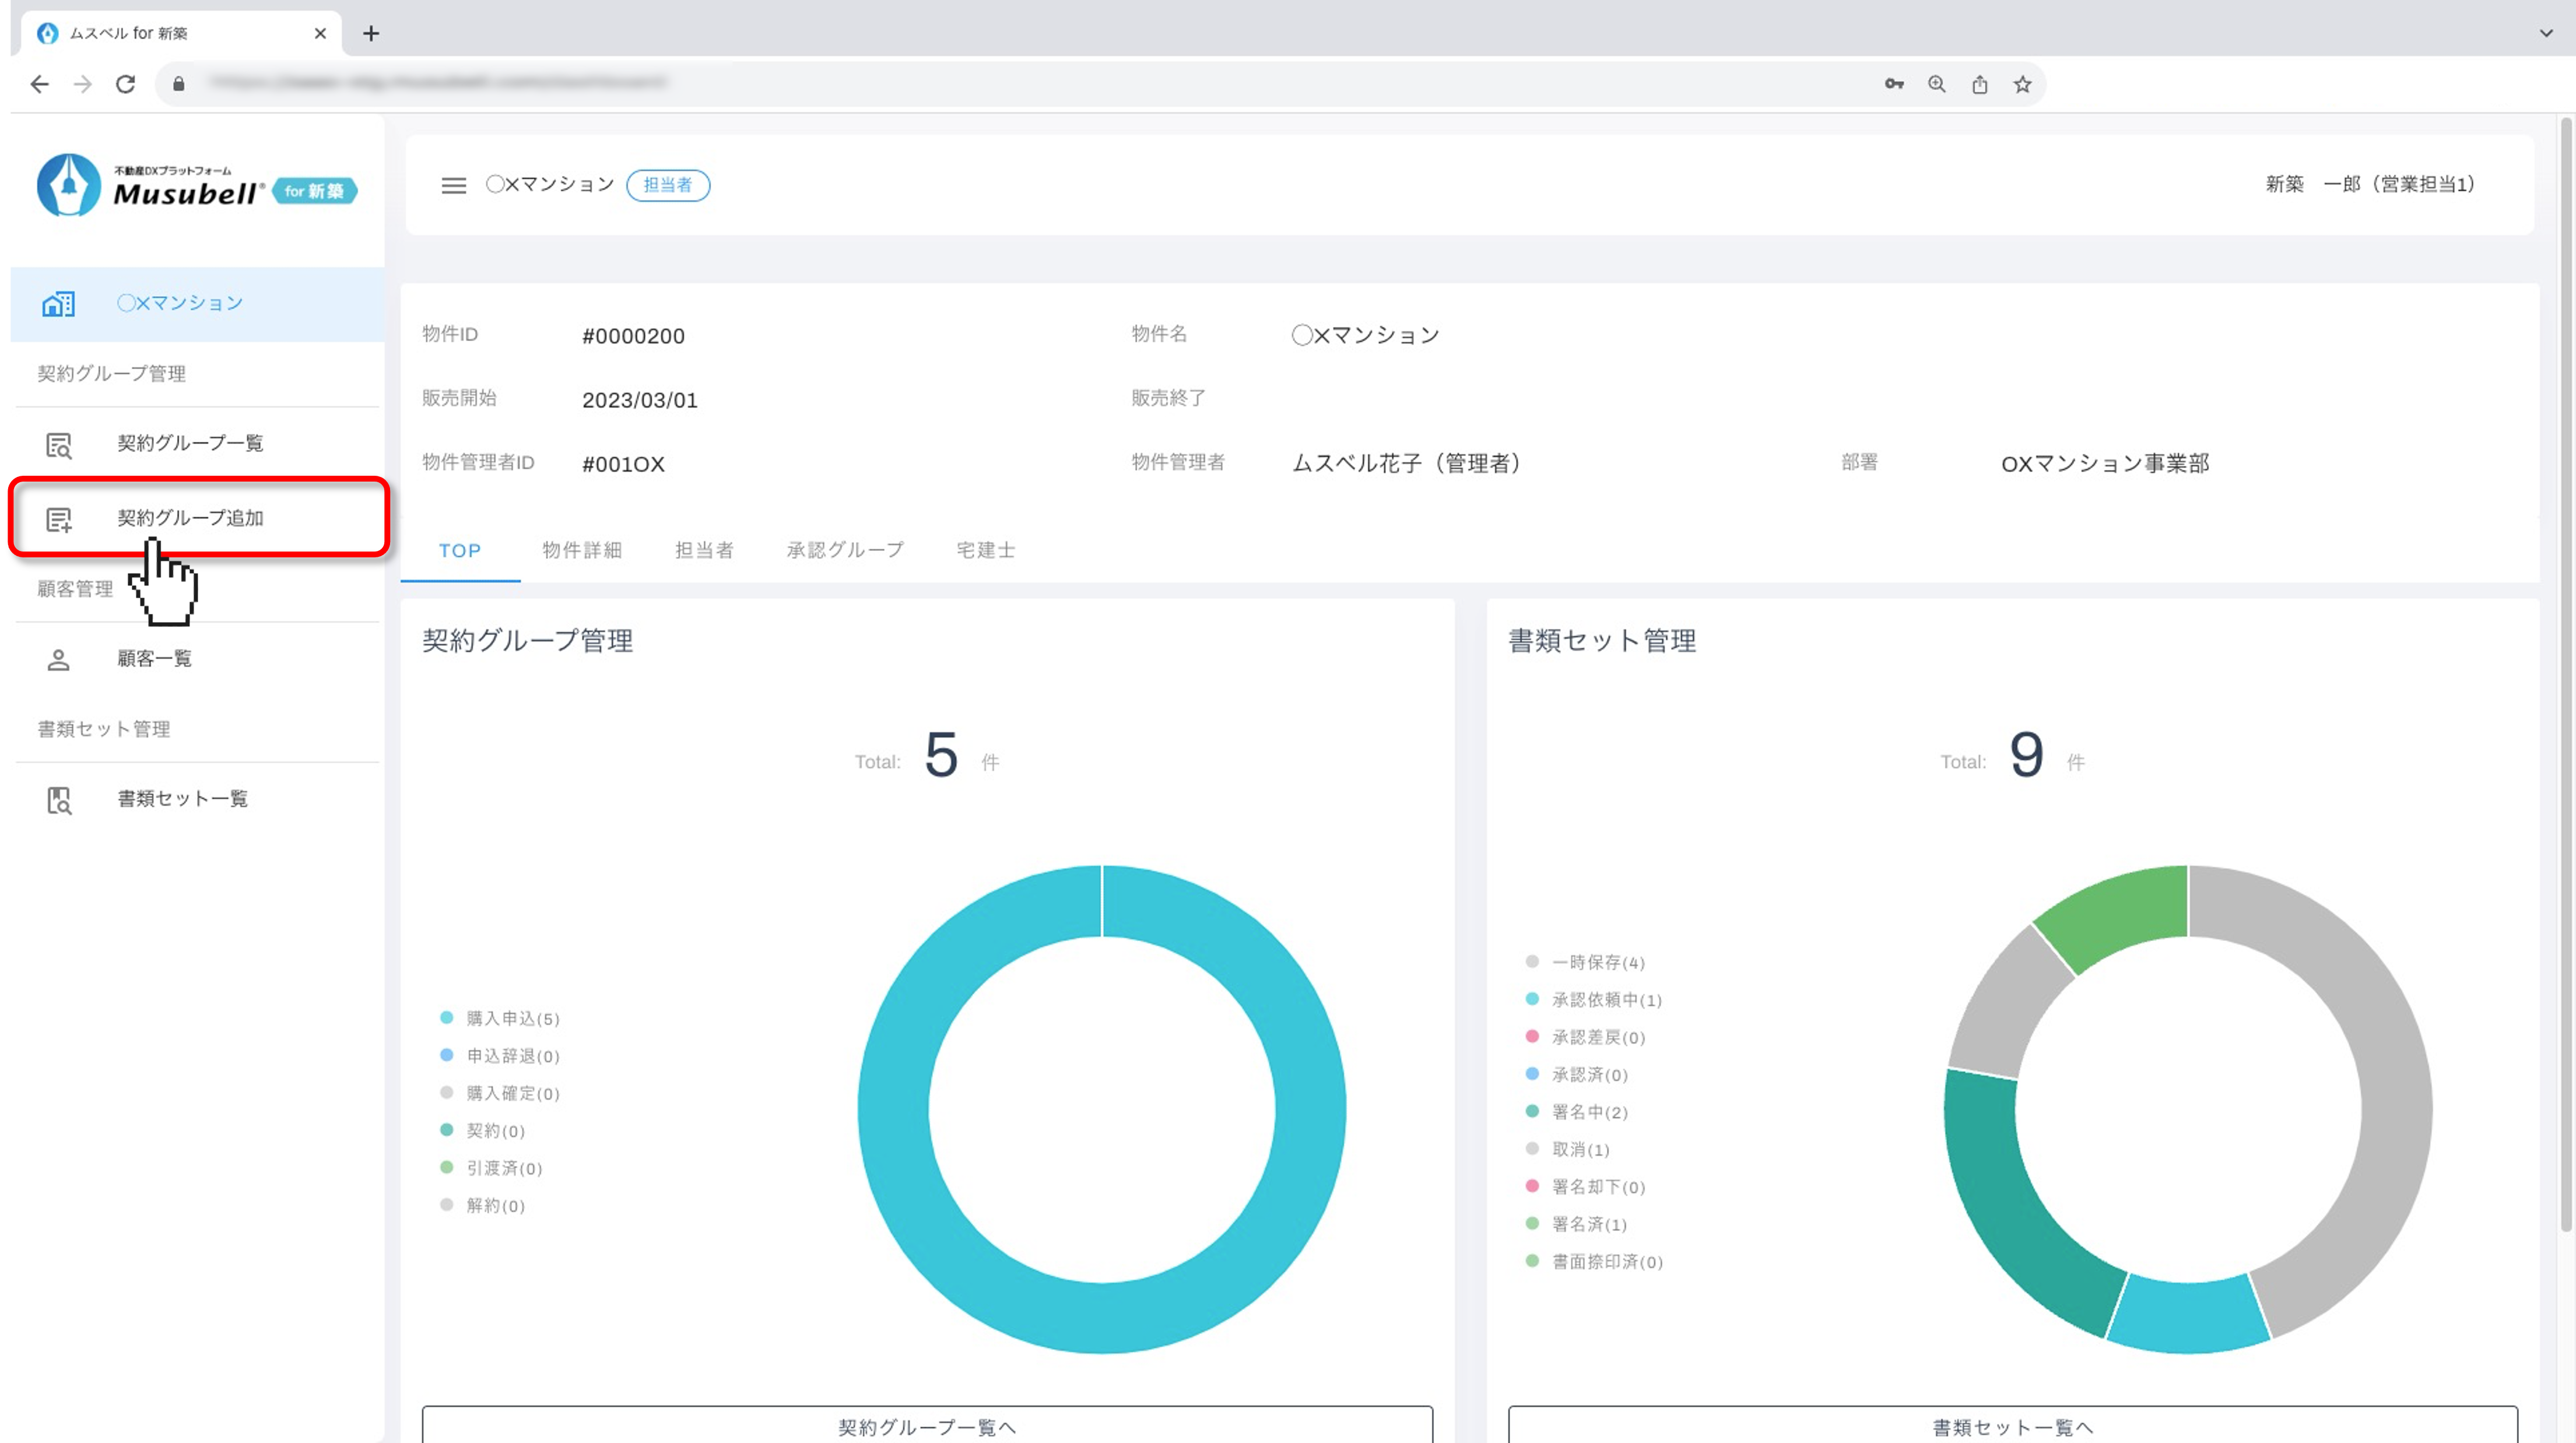Open user menu 新築 一郎（営業担当1）
This screenshot has width=2576, height=1443.
click(2369, 184)
